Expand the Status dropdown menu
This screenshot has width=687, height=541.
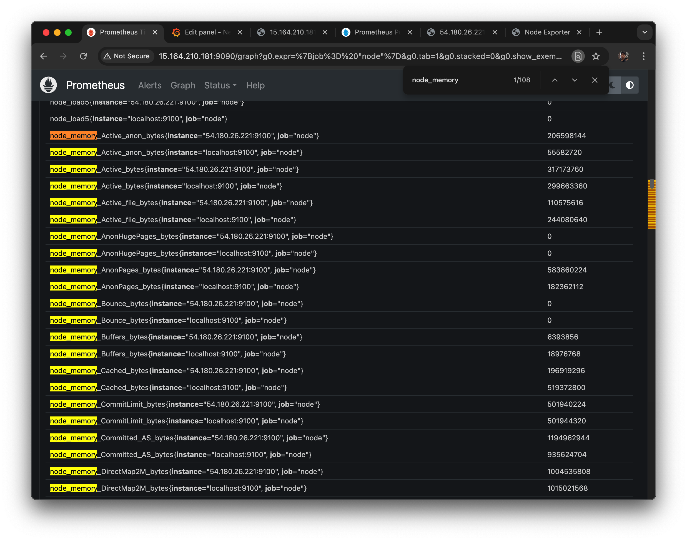click(220, 85)
